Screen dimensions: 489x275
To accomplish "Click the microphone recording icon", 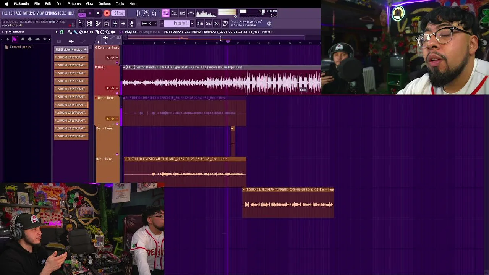I will 131,24.
